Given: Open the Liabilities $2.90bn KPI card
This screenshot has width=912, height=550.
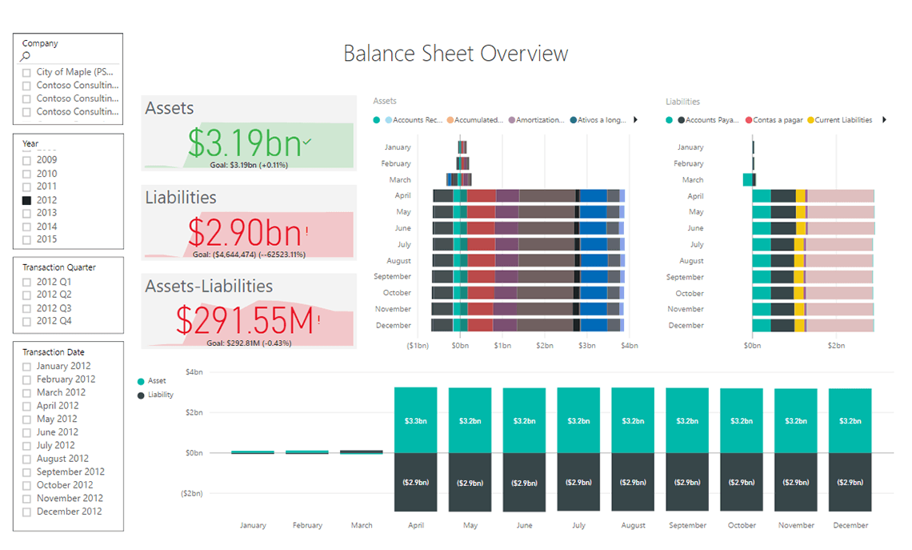Looking at the screenshot, I should [249, 223].
